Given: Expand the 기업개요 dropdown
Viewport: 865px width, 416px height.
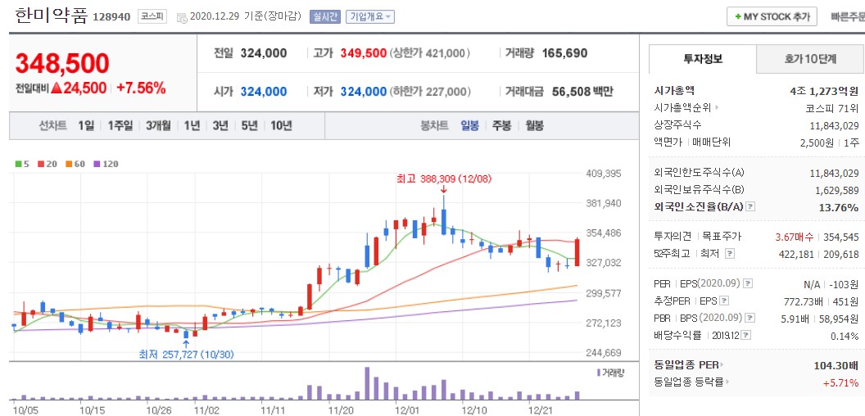Looking at the screenshot, I should pos(370,16).
